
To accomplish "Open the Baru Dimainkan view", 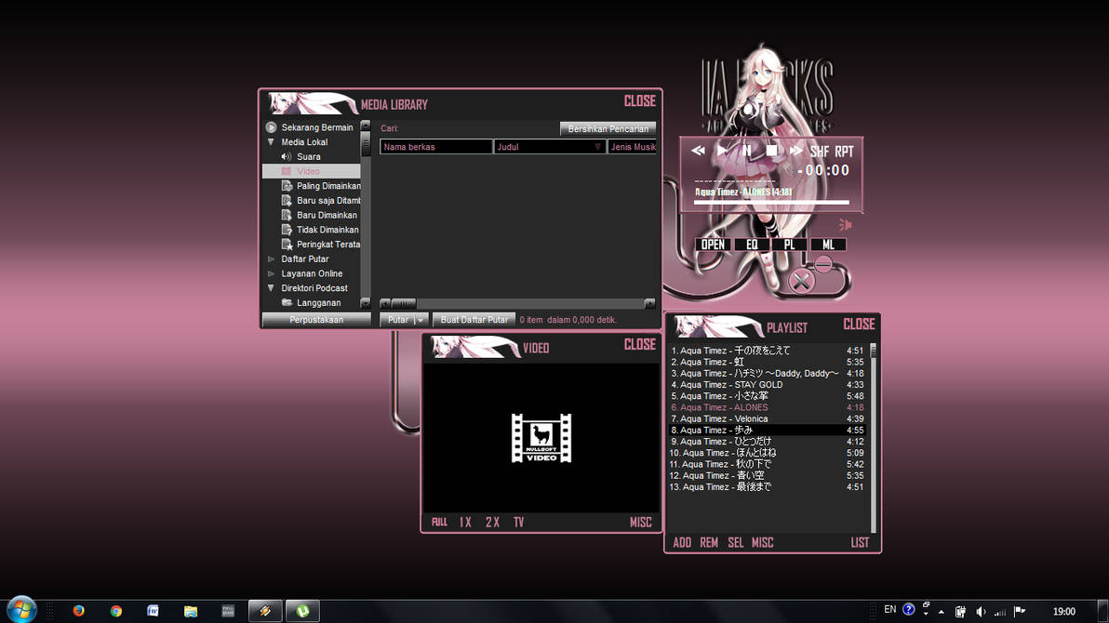I will 320,215.
